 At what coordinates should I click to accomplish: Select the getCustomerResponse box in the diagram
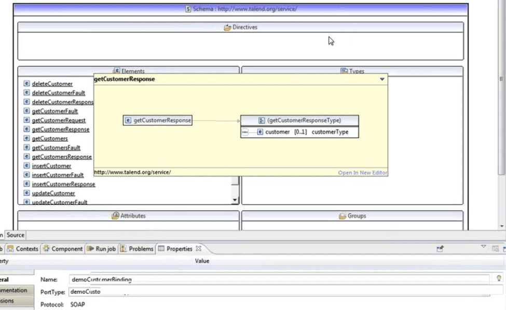coord(157,120)
